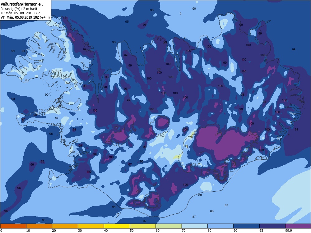Image resolution: width=311 pixels, height=233 pixels.
Task: Click legend scale label '60'
Action: [158, 231]
